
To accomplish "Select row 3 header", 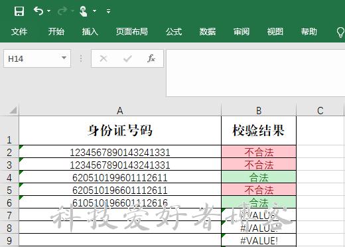I will point(9,165).
